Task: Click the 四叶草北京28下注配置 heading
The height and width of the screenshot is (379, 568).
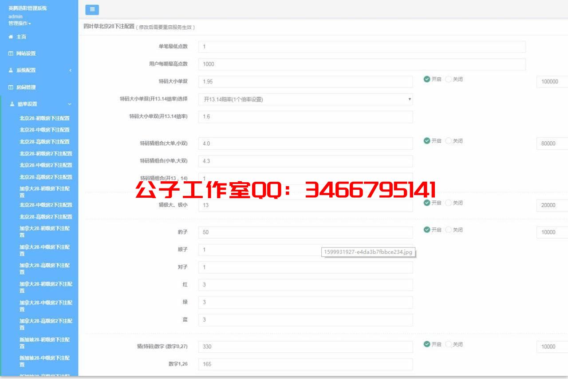Action: pos(109,27)
